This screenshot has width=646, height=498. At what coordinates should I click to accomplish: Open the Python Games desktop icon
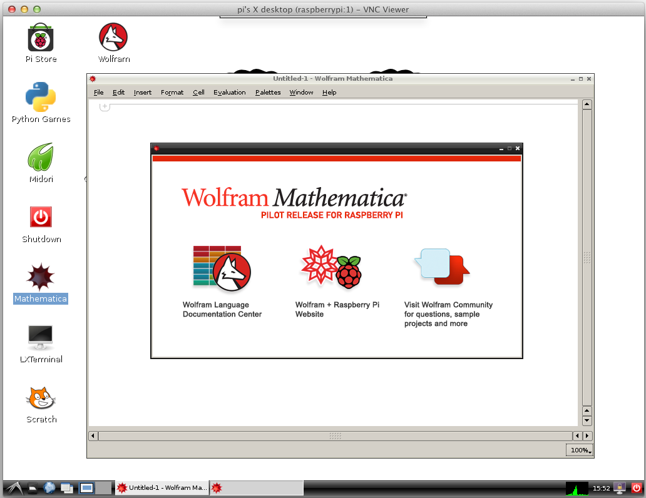40,97
